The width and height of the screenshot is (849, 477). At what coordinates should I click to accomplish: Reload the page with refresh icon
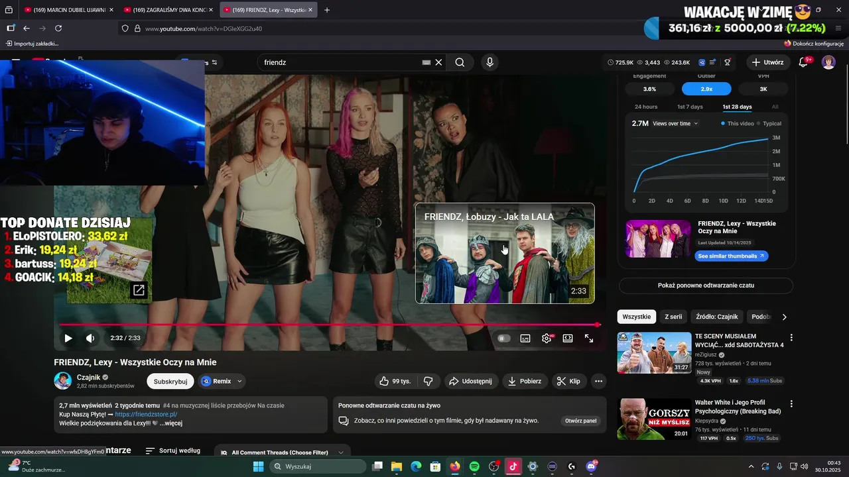pyautogui.click(x=58, y=28)
